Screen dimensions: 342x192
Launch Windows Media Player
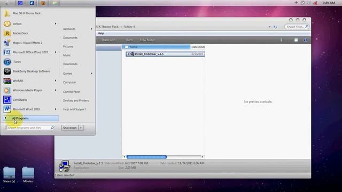coord(27,90)
